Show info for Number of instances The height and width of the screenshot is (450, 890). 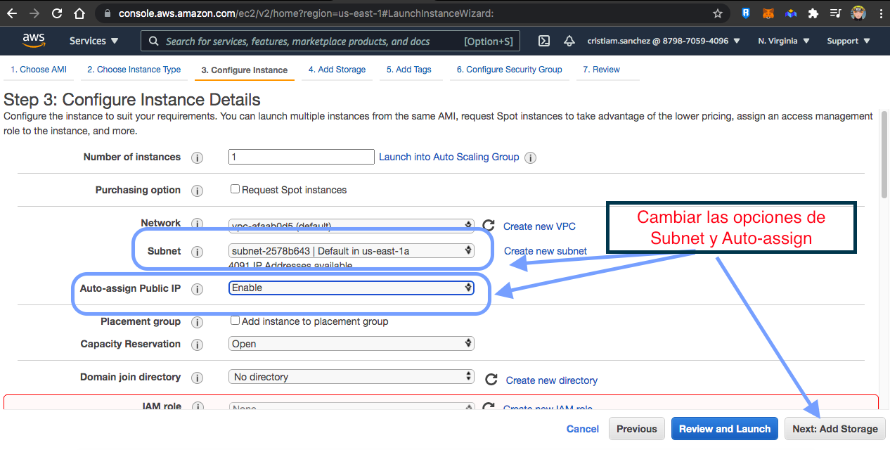click(198, 157)
